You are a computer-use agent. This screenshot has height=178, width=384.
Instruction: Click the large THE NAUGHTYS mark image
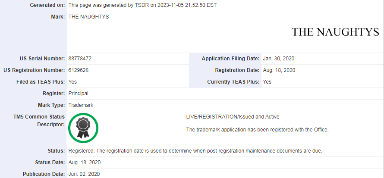[x=335, y=32]
